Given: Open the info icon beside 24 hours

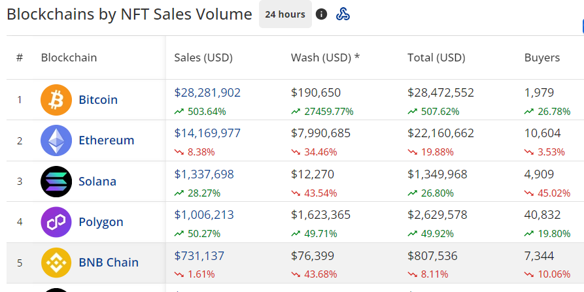Looking at the screenshot, I should coord(321,14).
